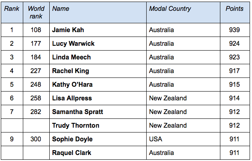The width and height of the screenshot is (252, 161).
Task: Click the Name column header
Action: [x=61, y=9]
